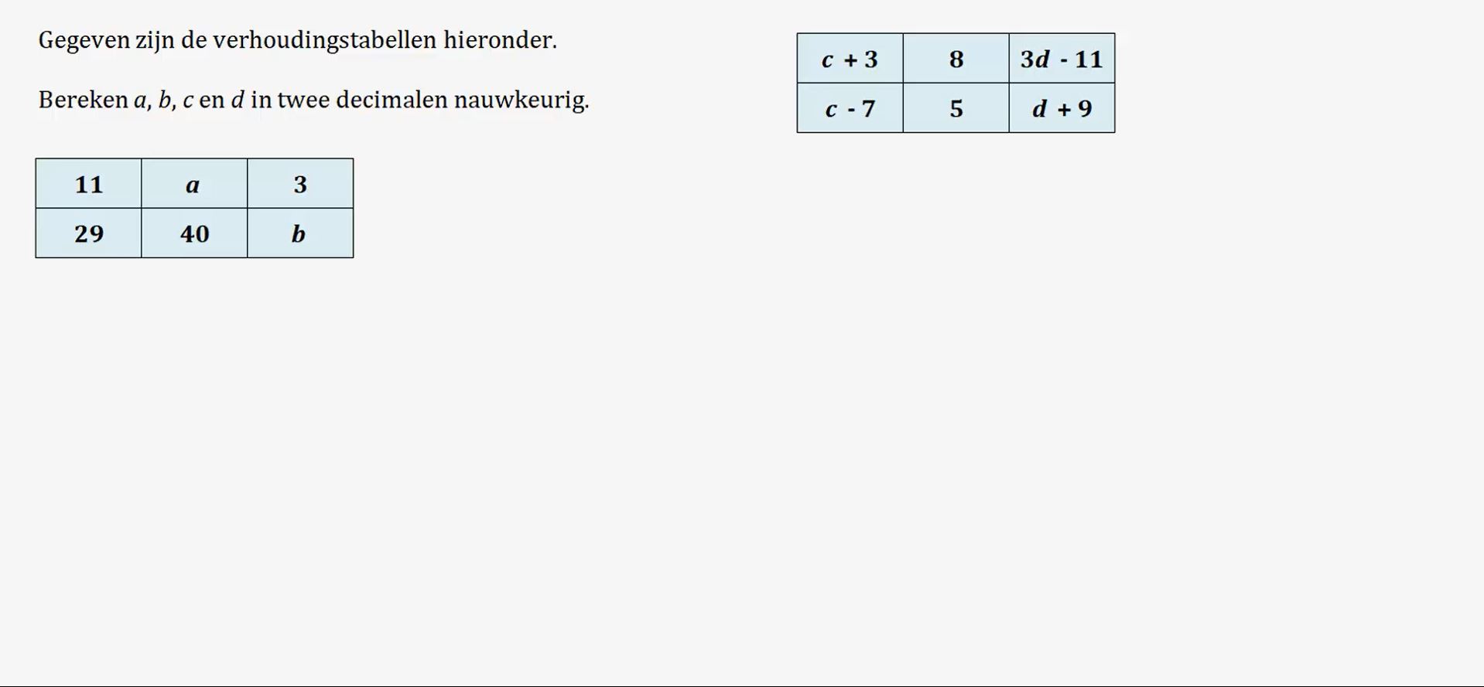Viewport: 1484px width, 687px height.
Task: Click the c + 3 cell
Action: coord(850,58)
